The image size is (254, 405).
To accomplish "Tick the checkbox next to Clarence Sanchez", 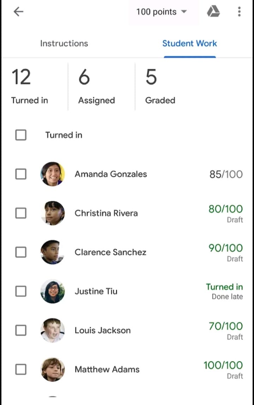I will point(21,252).
